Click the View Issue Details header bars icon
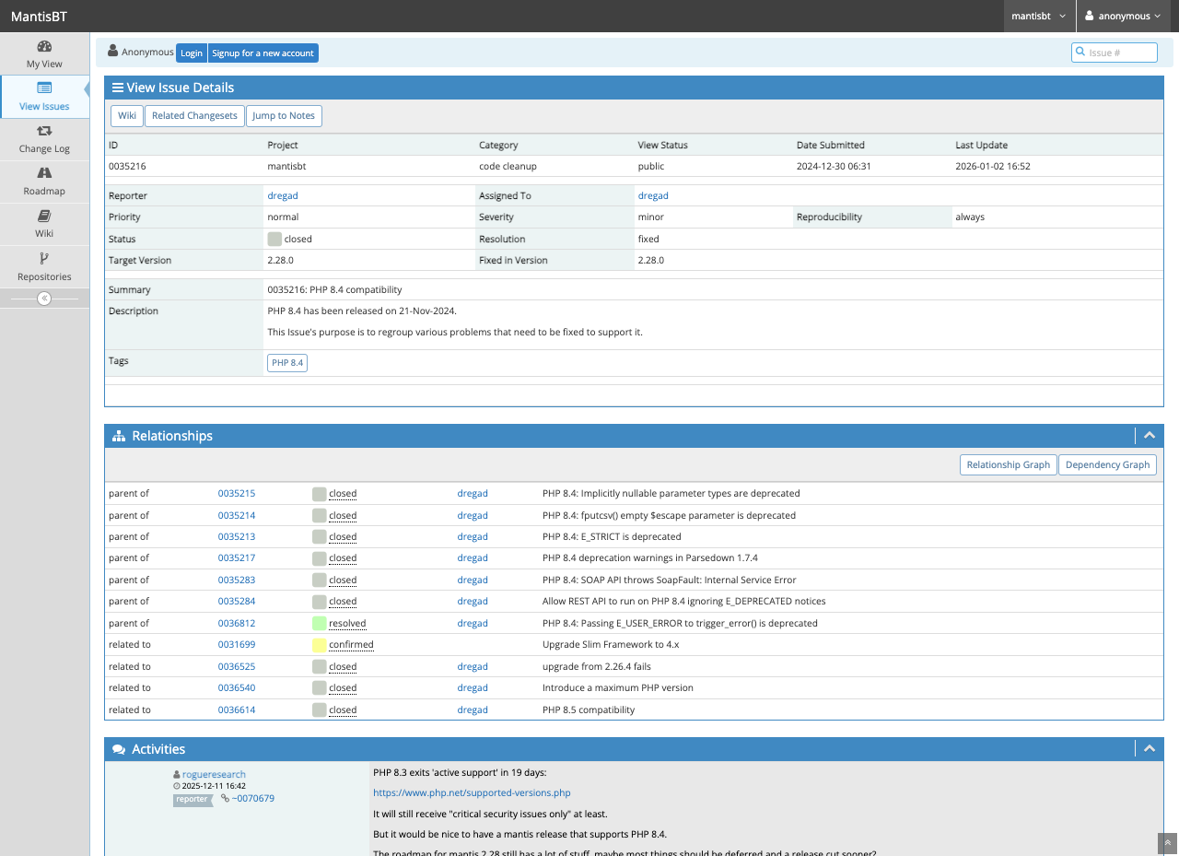This screenshot has width=1179, height=856. [x=118, y=88]
